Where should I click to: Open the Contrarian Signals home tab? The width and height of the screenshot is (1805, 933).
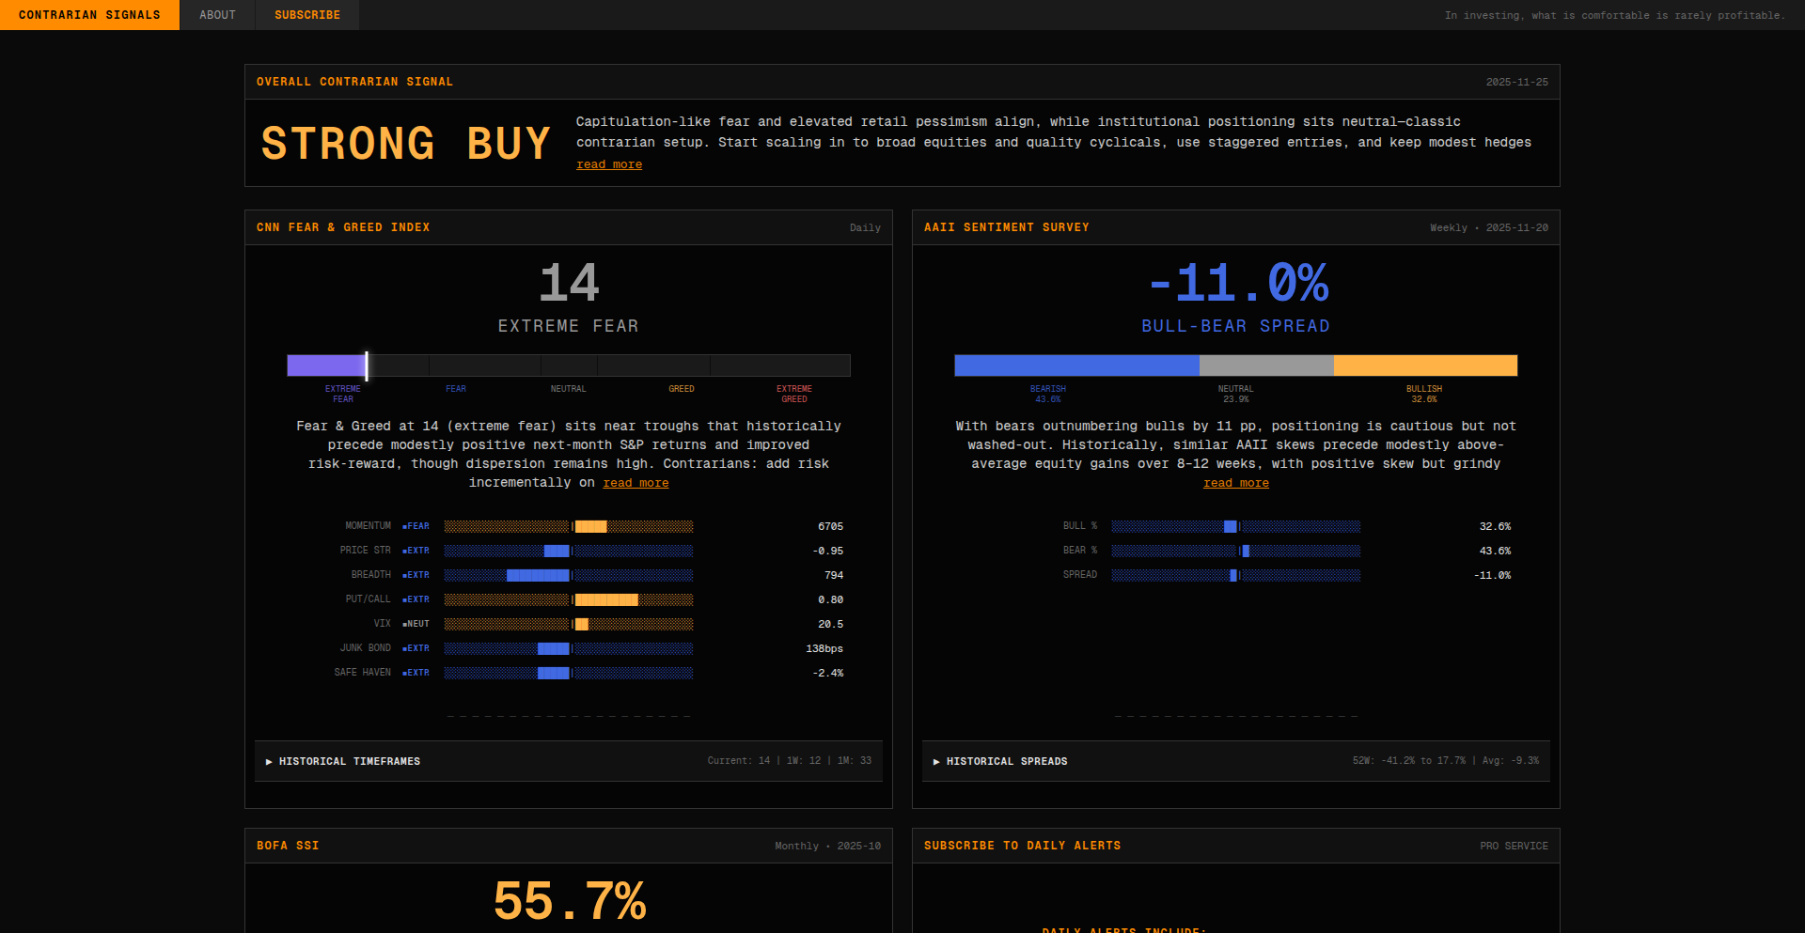pos(89,15)
